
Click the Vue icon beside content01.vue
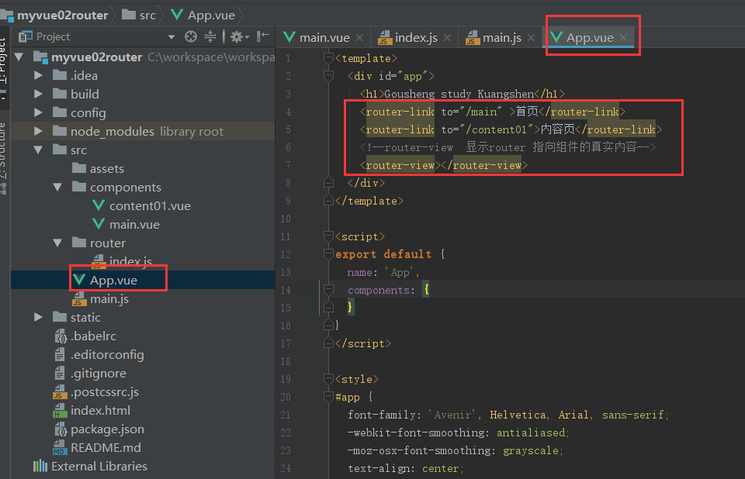coord(99,205)
